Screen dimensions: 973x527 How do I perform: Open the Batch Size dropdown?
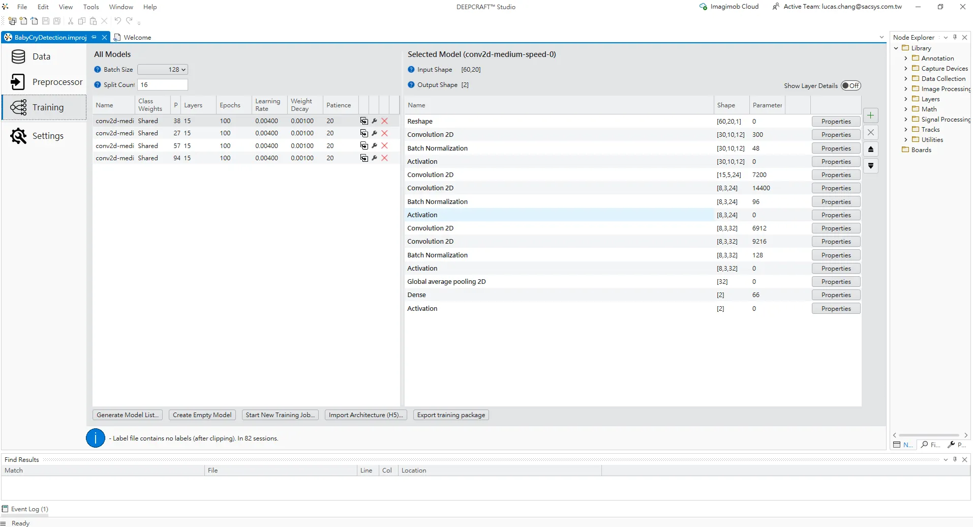coord(163,70)
